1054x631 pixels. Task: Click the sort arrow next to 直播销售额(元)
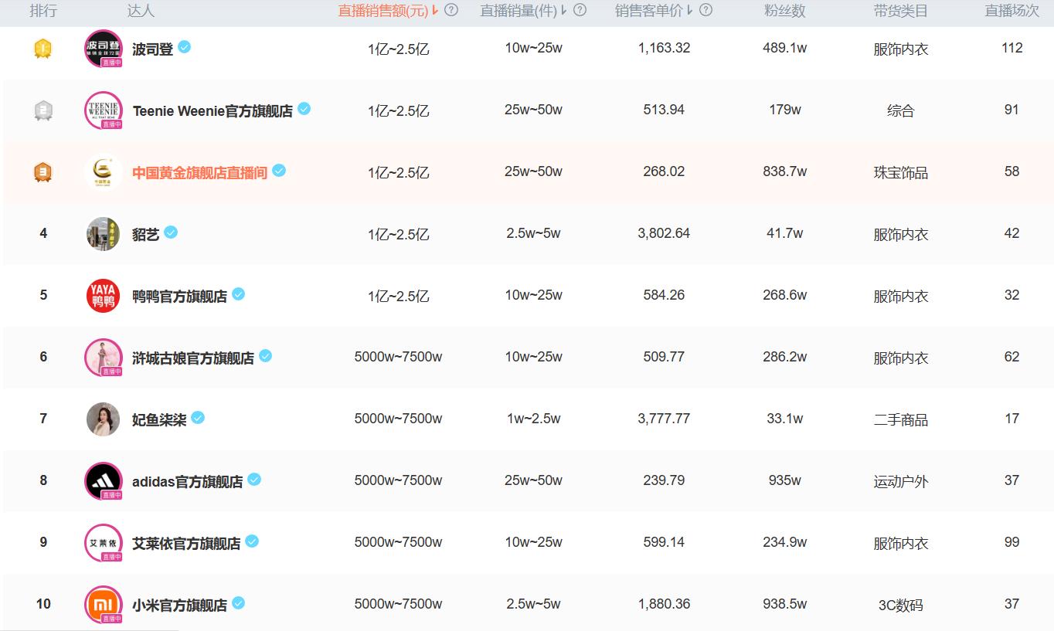click(x=436, y=11)
